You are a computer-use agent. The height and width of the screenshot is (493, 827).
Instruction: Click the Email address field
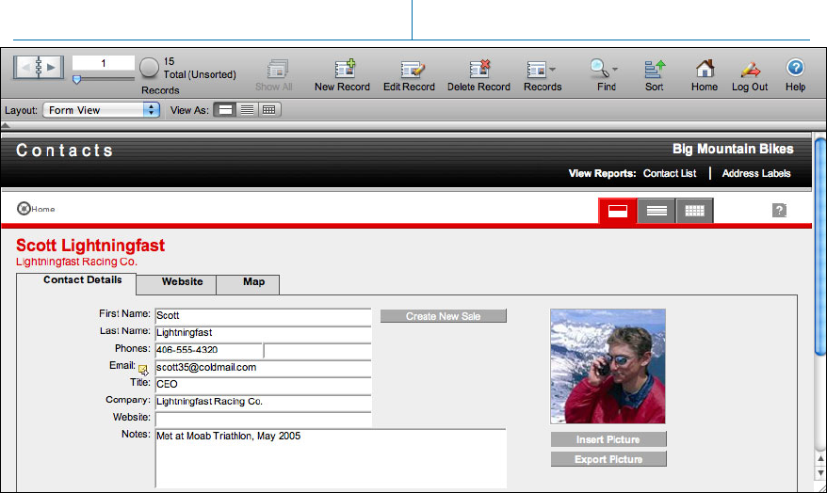(x=263, y=368)
